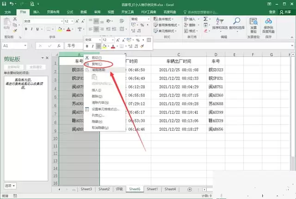
Task: Undo the last action with the toolbar arrow
Action: (x=12, y=4)
